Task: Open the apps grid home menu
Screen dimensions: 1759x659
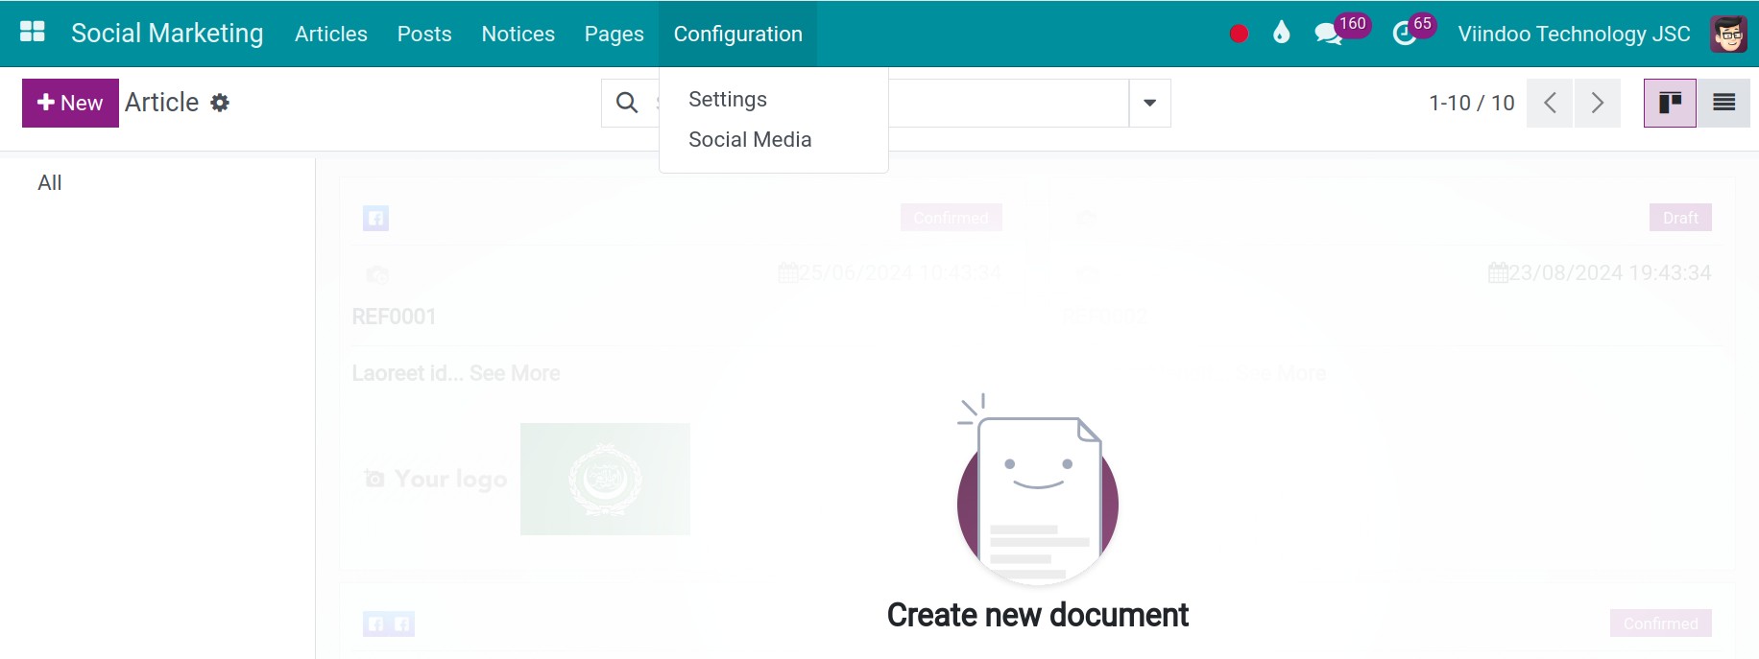Action: 33,33
